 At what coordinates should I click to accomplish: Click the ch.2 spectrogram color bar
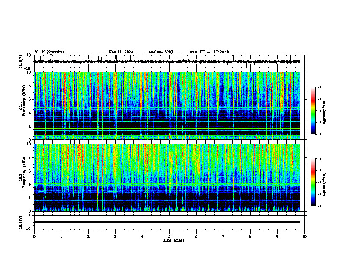[313, 182]
